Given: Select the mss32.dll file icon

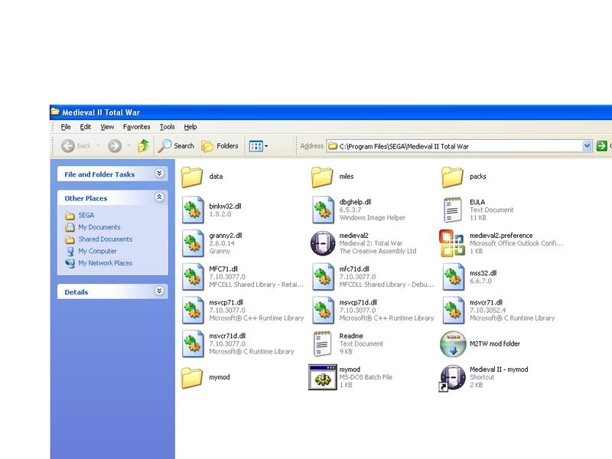Looking at the screenshot, I should 454,277.
